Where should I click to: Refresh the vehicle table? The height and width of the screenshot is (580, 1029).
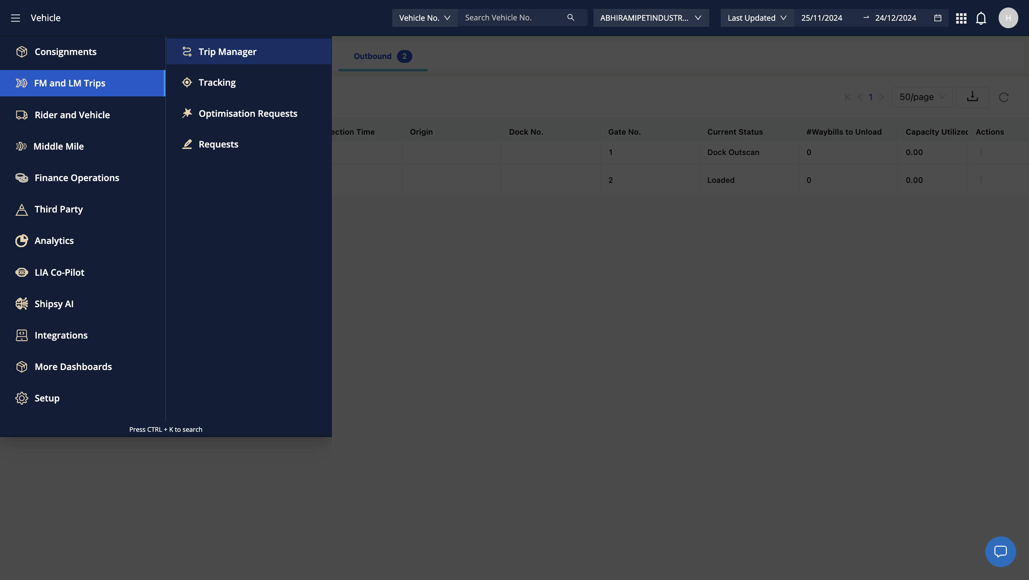click(1003, 97)
